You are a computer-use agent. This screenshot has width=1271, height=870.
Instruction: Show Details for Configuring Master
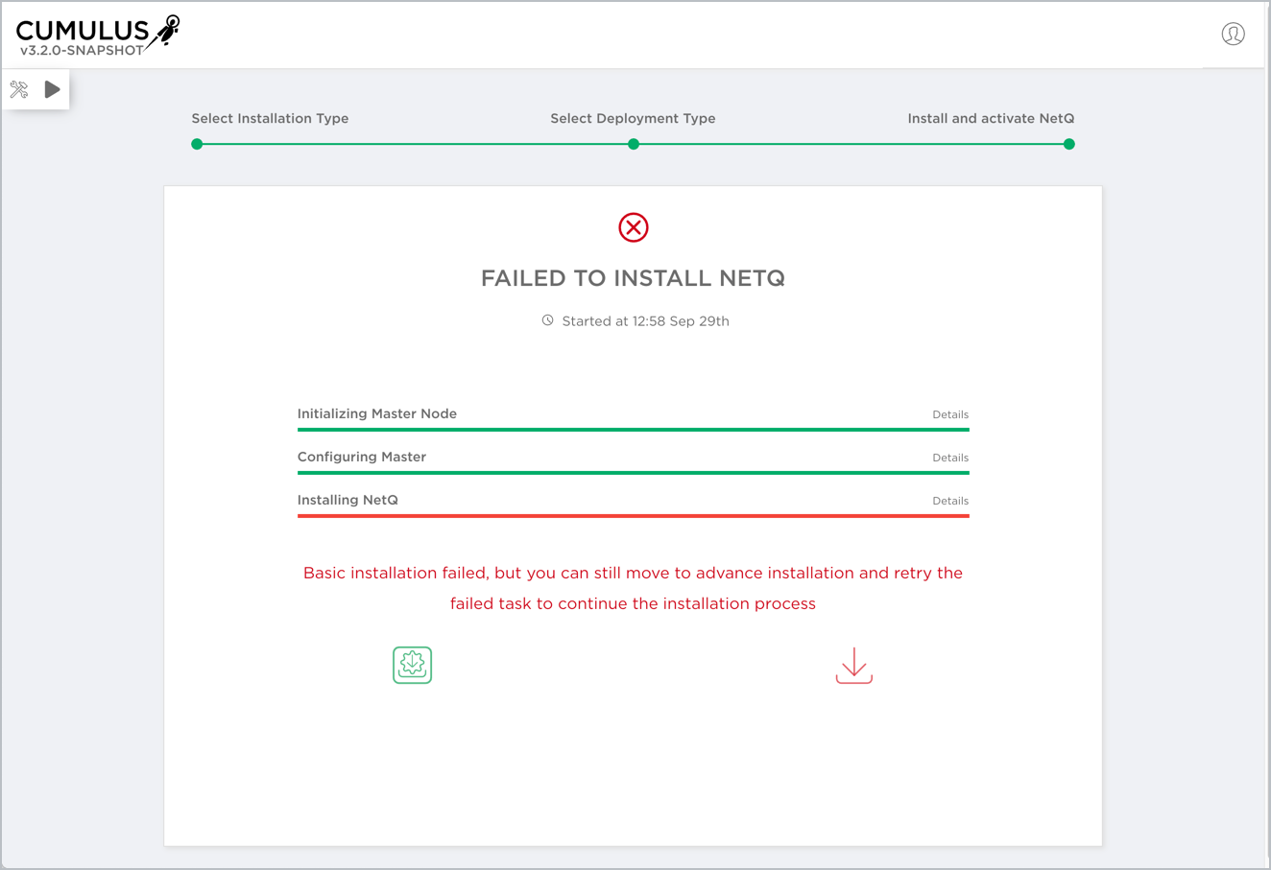click(x=949, y=458)
